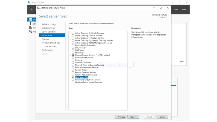Go to Installation Type step
217x122 pixels.
click(48, 28)
